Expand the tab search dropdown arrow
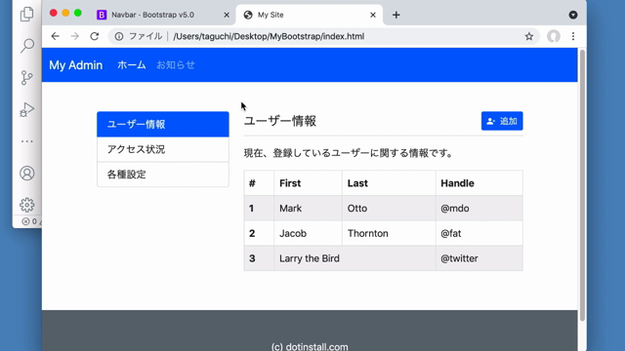The height and width of the screenshot is (351, 625). pos(573,15)
